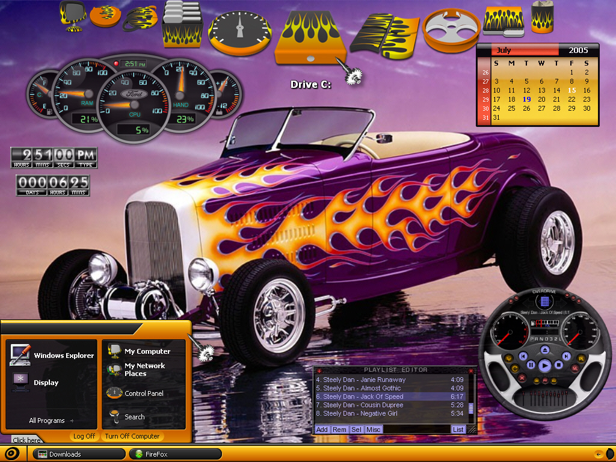This screenshot has height=462, width=616.
Task: Open the Add menu in Playlist Editor
Action: pos(322,430)
